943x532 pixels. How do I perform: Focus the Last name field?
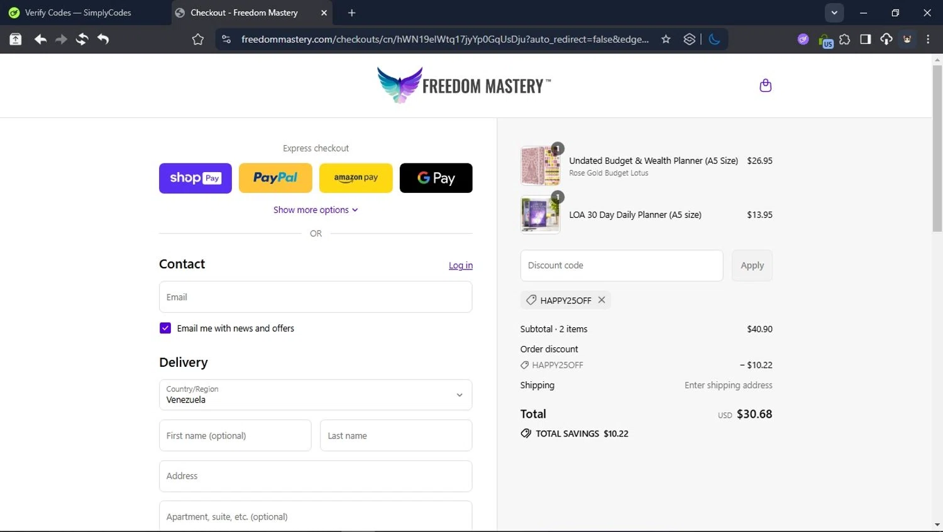[x=396, y=435]
